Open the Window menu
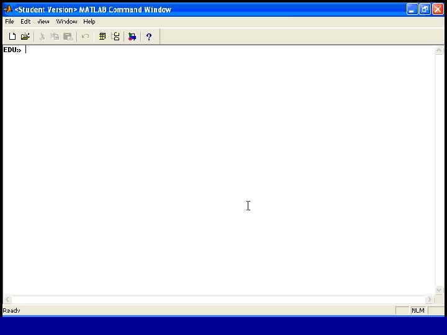 coord(66,21)
